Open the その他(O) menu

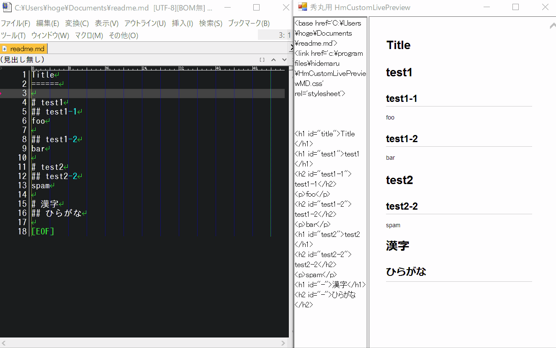[x=124, y=36]
